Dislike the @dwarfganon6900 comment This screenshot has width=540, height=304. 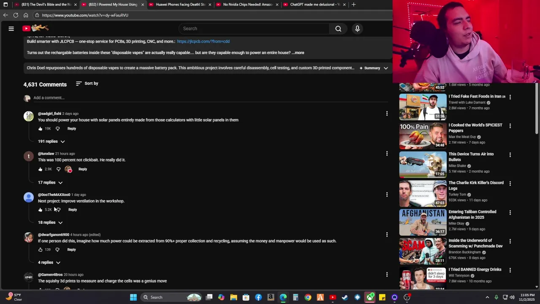(57, 250)
